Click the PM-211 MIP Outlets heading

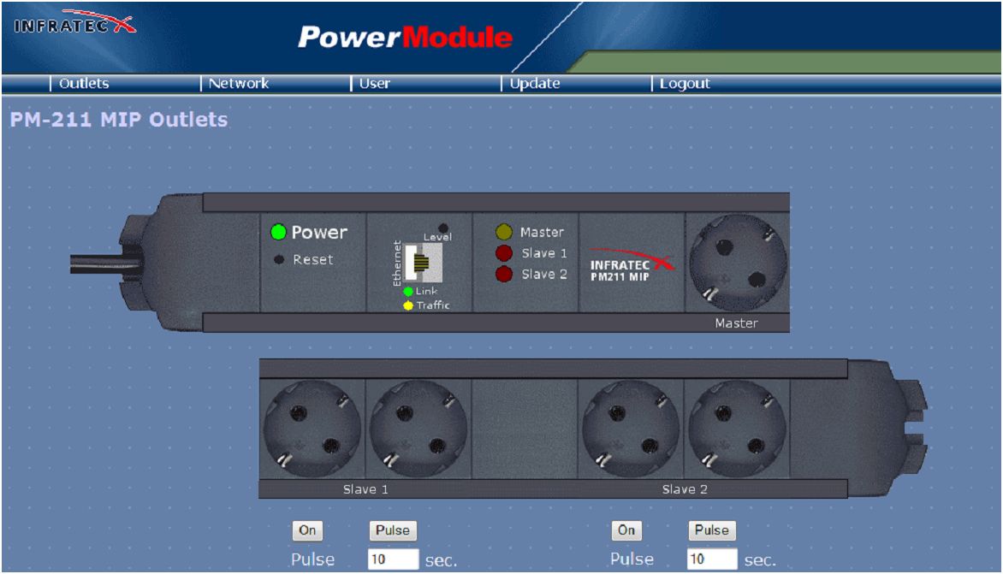[x=119, y=120]
